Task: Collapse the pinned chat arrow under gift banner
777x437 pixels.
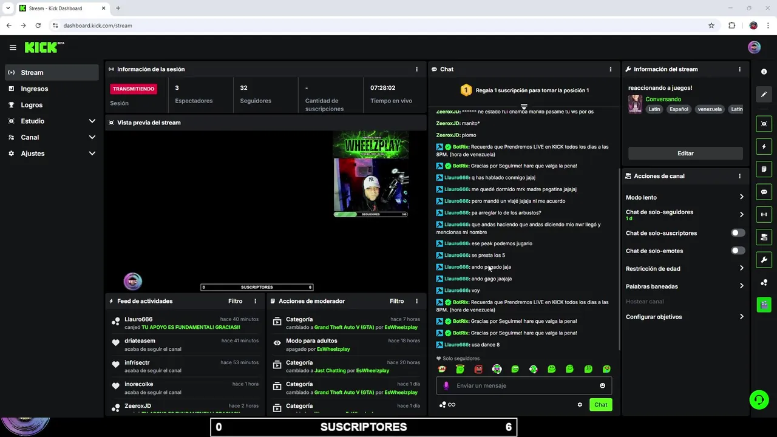Action: click(x=524, y=107)
